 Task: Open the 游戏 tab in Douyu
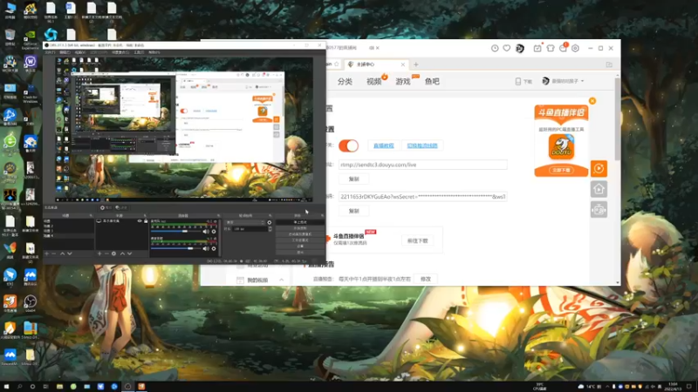click(x=403, y=81)
